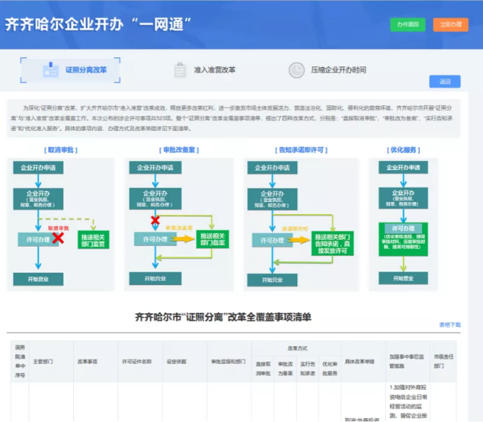Download the table via 表格下载 link
Screen dimensions: 483x422
450,324
